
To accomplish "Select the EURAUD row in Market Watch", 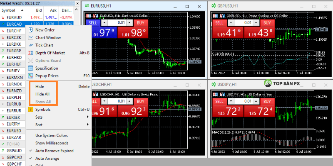I will (x=37, y=17).
